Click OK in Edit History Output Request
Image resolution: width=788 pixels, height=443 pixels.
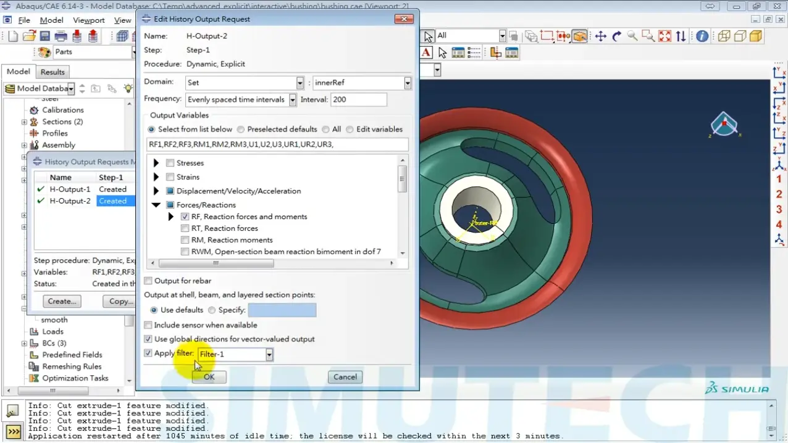coord(209,377)
